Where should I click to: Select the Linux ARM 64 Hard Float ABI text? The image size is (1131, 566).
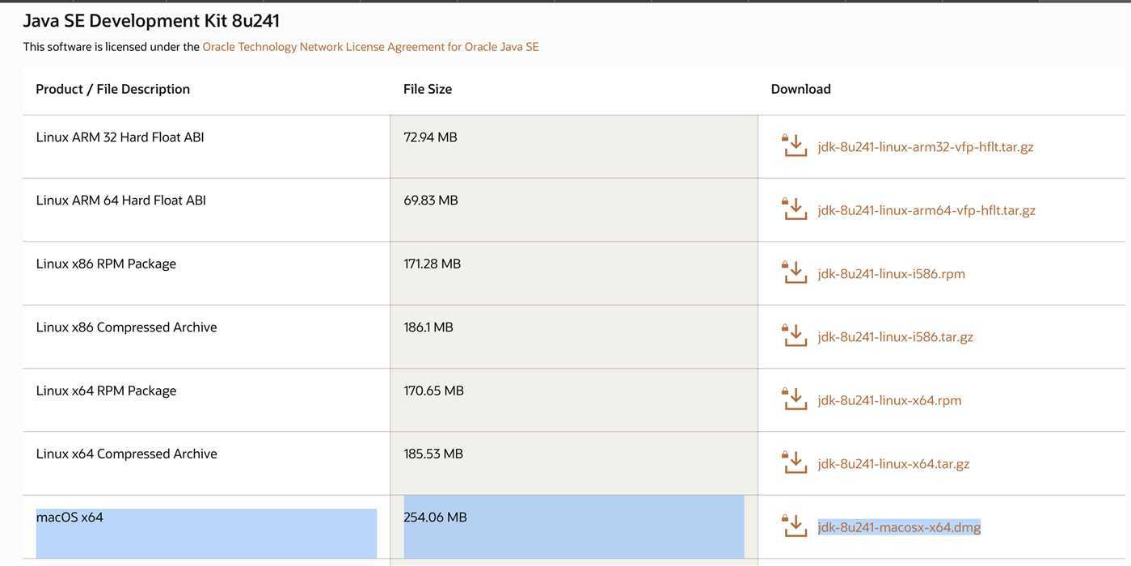pyautogui.click(x=121, y=200)
